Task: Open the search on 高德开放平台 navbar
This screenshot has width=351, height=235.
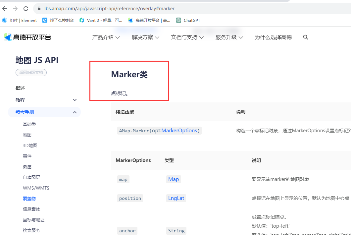Action: pos(305,37)
